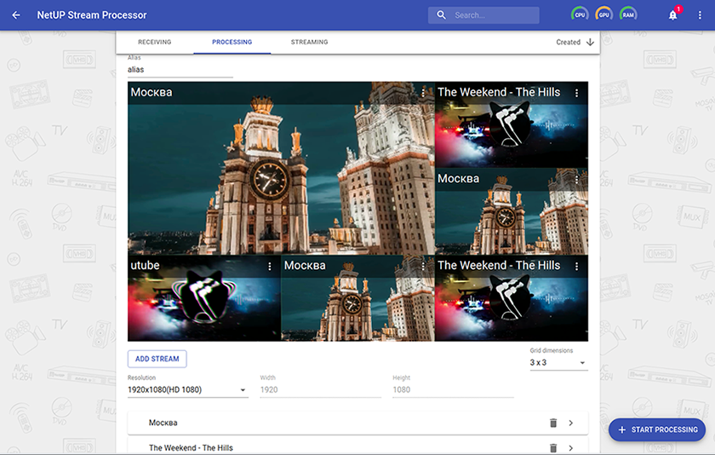Open menu of large Москва tile

[423, 93]
